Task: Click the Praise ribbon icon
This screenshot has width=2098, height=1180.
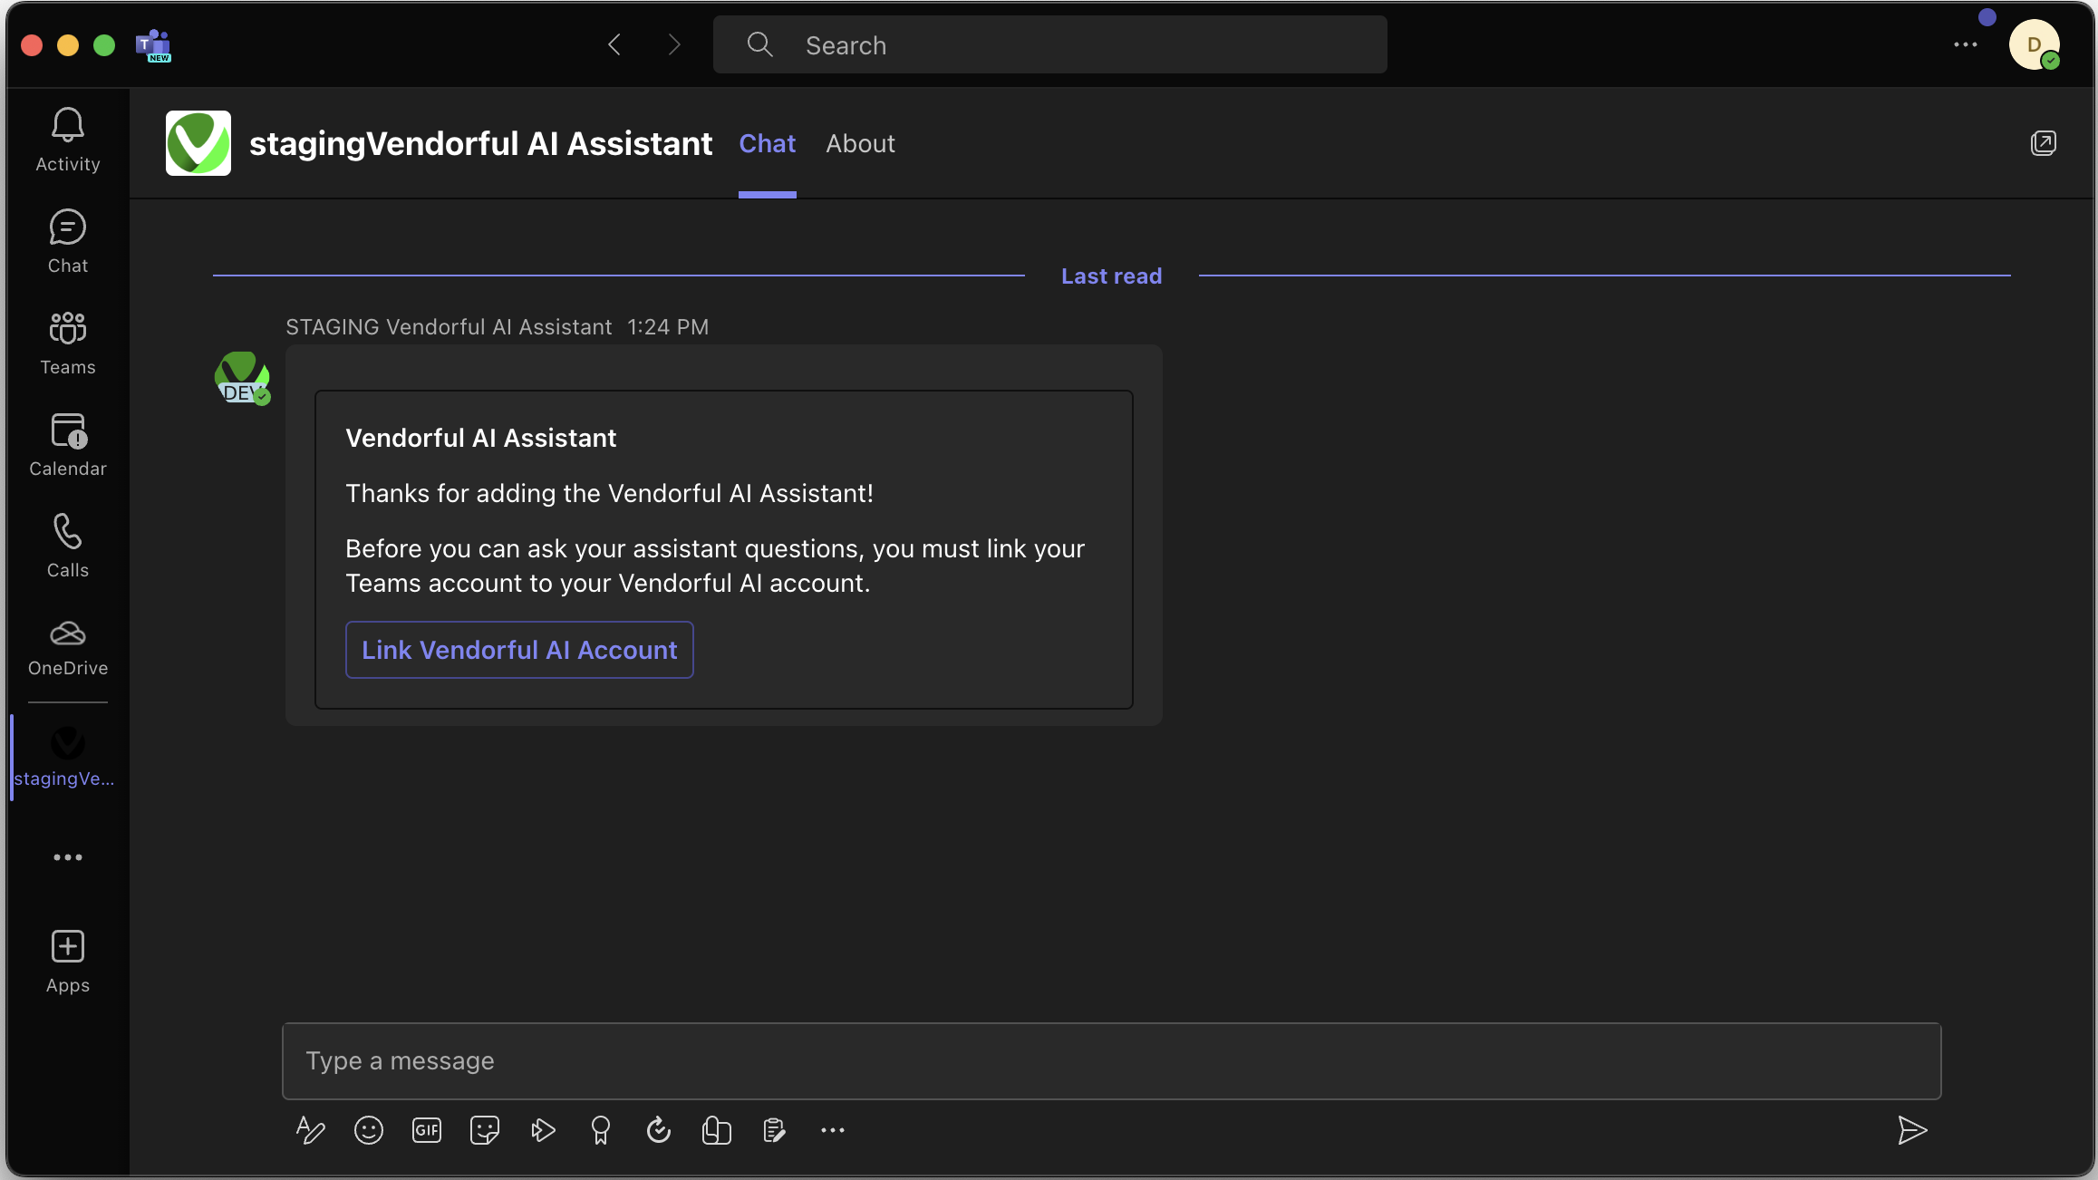Action: [x=601, y=1130]
